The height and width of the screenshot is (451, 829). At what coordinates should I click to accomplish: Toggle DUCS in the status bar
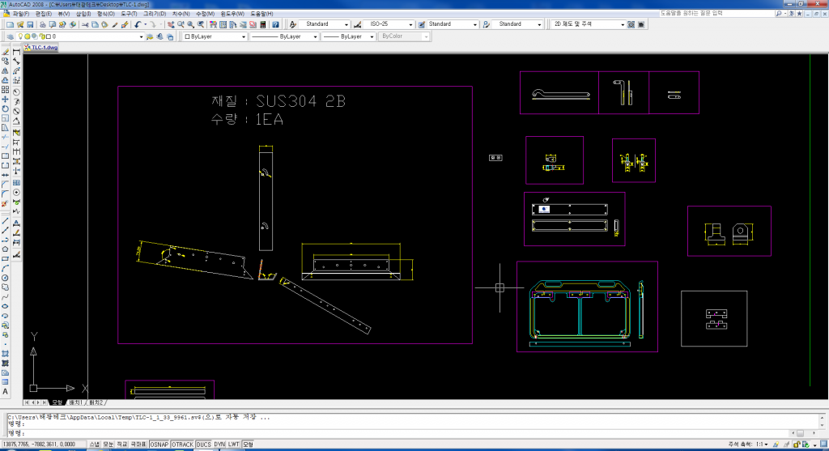(x=203, y=445)
